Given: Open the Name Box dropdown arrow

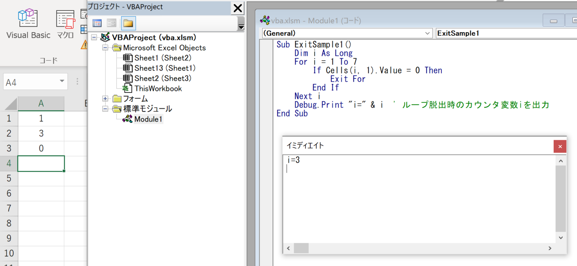Looking at the screenshot, I should (x=62, y=82).
